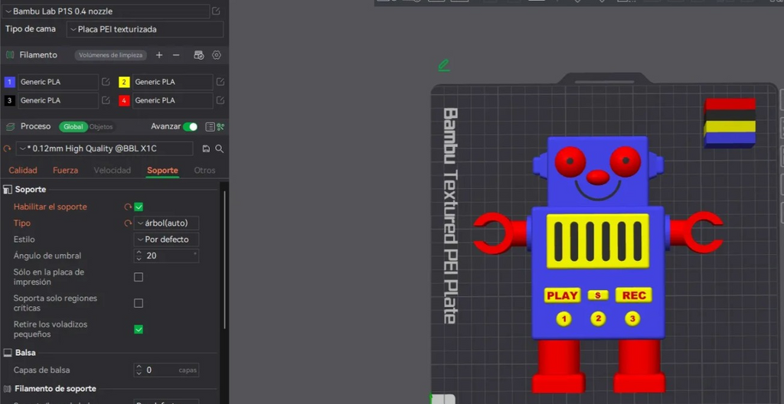Remove the last filament slot
This screenshot has width=784, height=404.
point(176,55)
